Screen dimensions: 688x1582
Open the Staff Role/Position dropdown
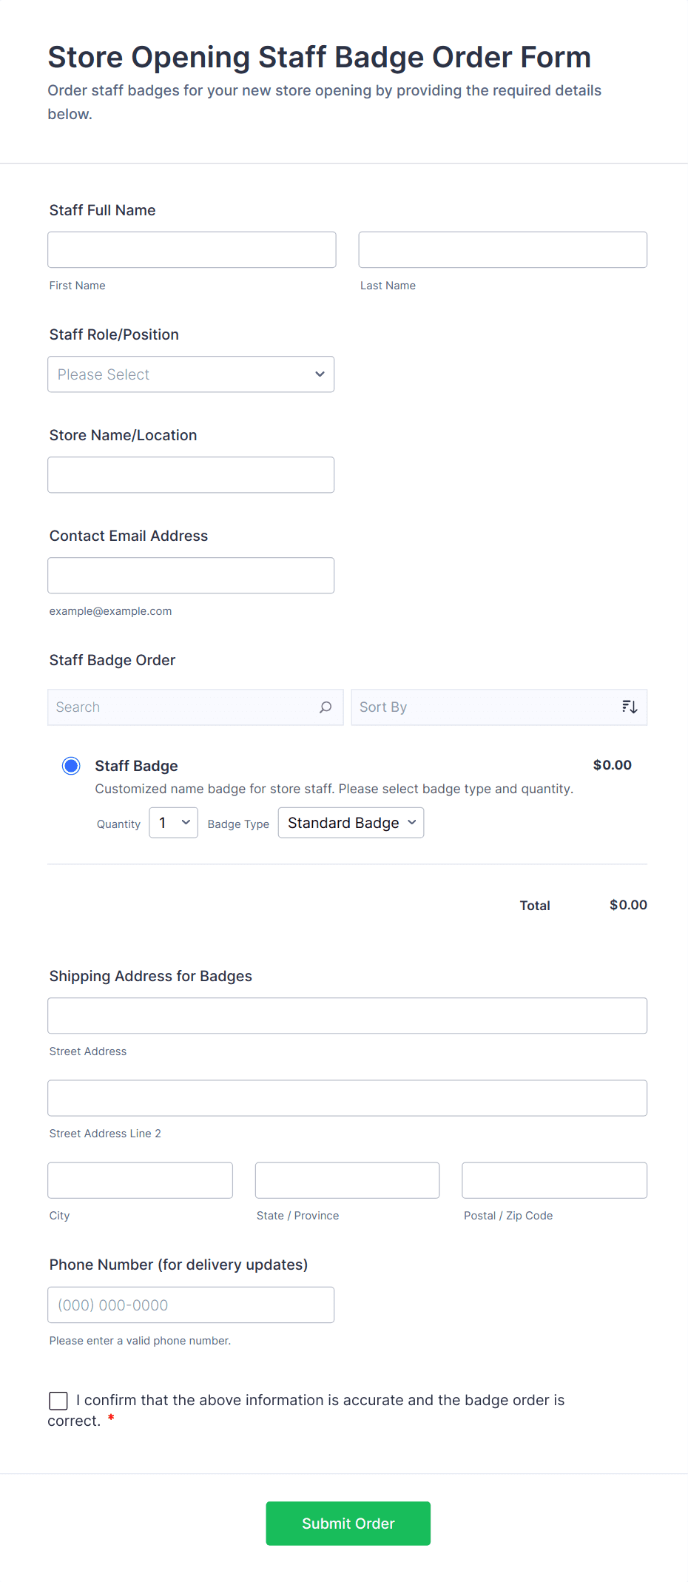point(191,374)
